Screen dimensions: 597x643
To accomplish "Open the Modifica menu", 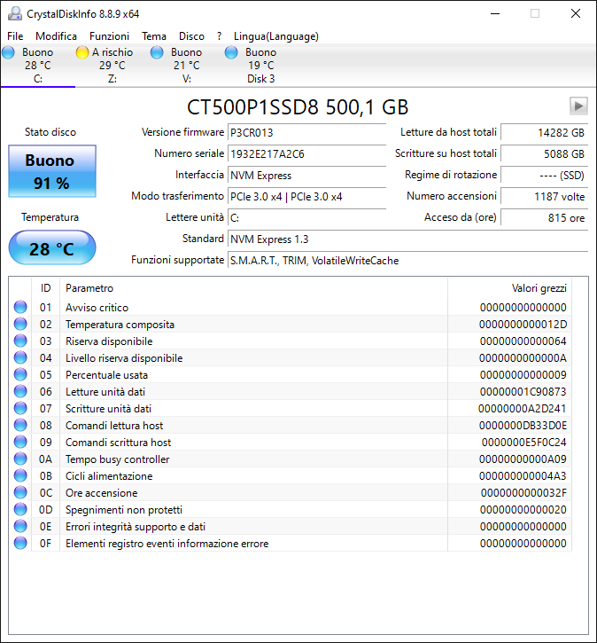I will (56, 36).
